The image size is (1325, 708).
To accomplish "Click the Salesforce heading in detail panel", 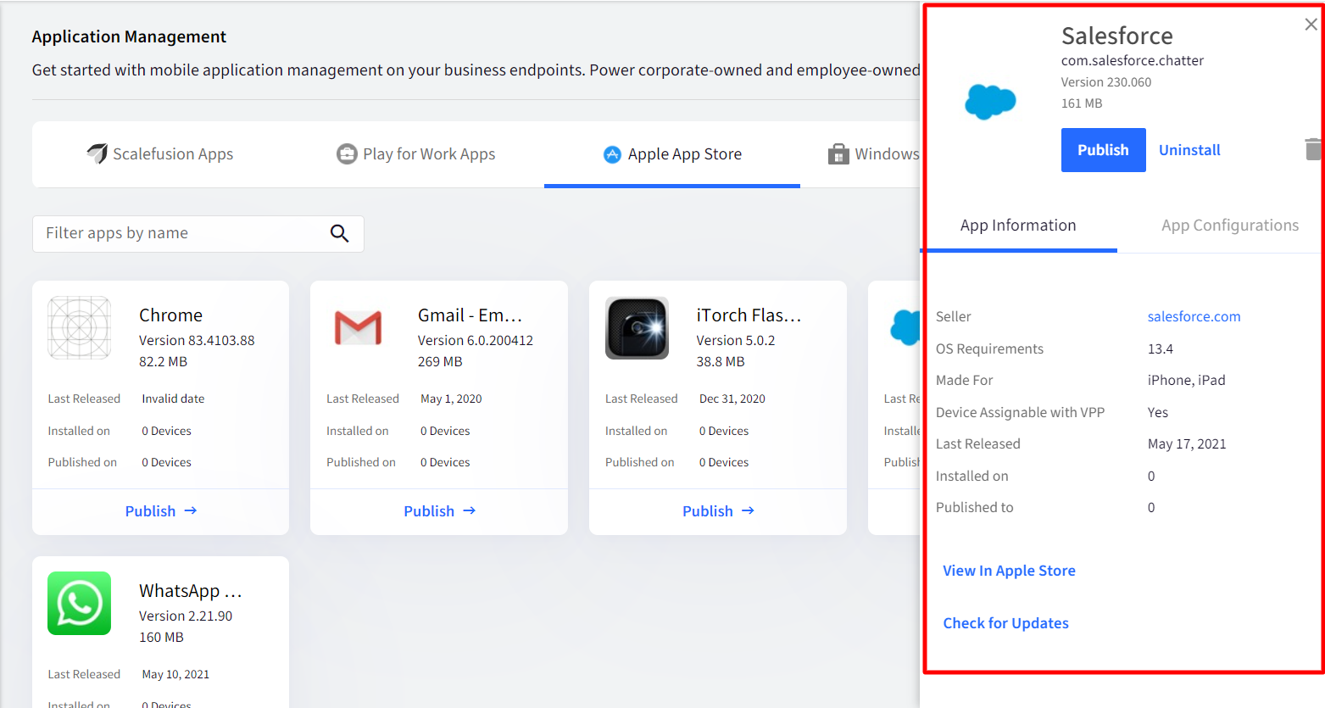I will pyautogui.click(x=1116, y=36).
